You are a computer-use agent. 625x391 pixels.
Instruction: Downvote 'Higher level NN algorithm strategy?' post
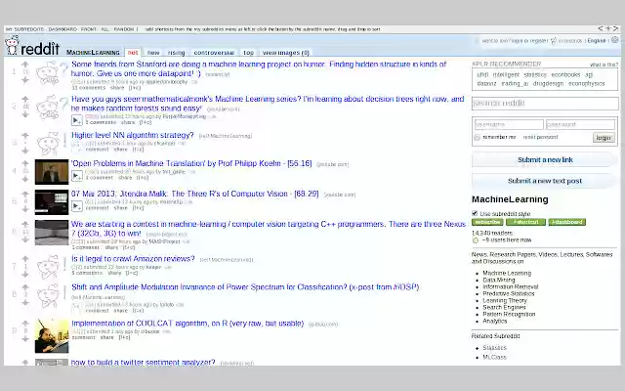(x=25, y=151)
